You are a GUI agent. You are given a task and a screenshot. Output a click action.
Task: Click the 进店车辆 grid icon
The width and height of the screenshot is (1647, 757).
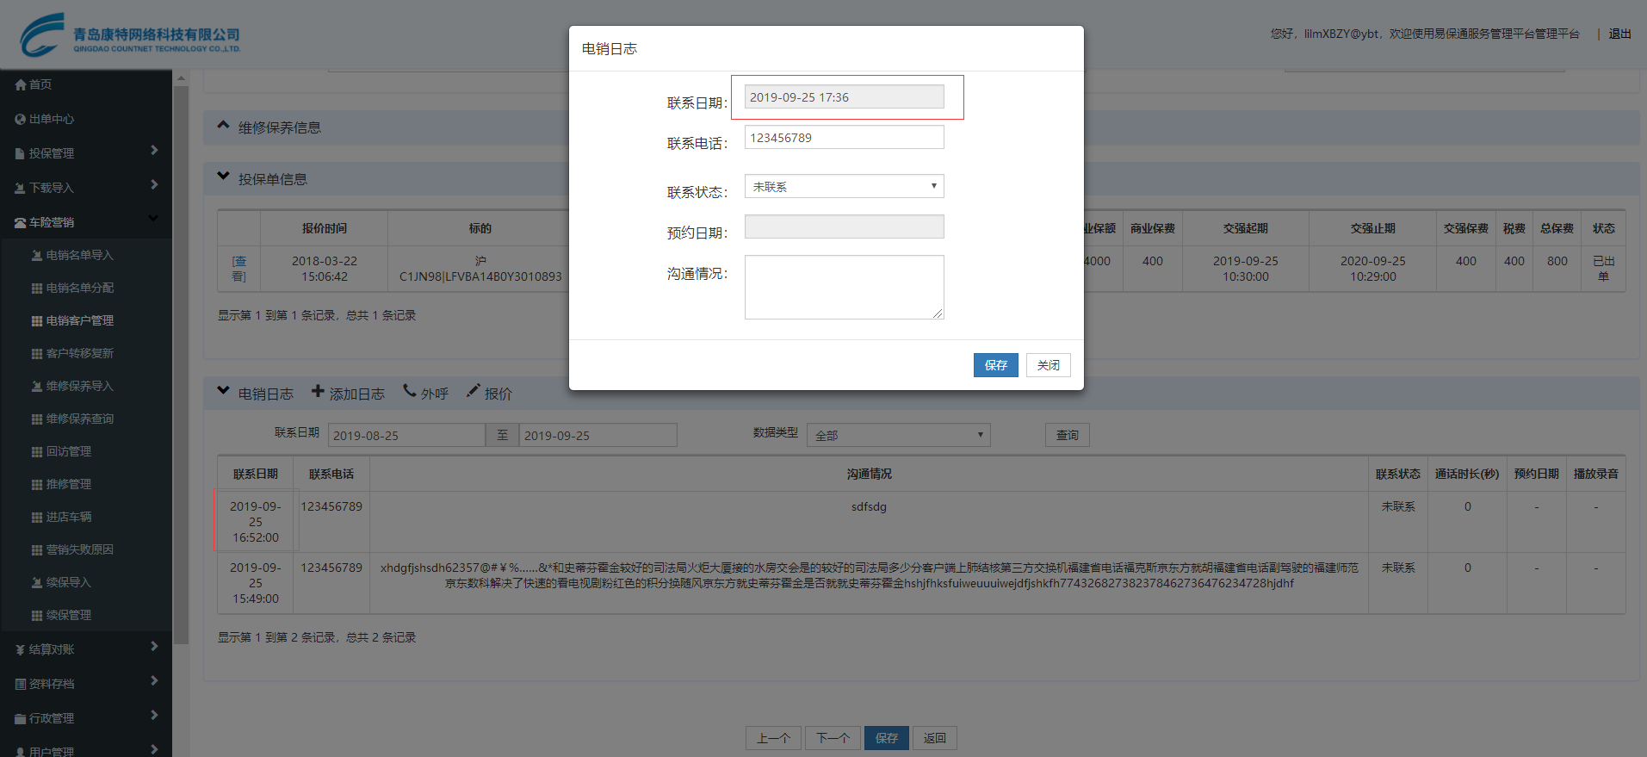[x=37, y=517]
